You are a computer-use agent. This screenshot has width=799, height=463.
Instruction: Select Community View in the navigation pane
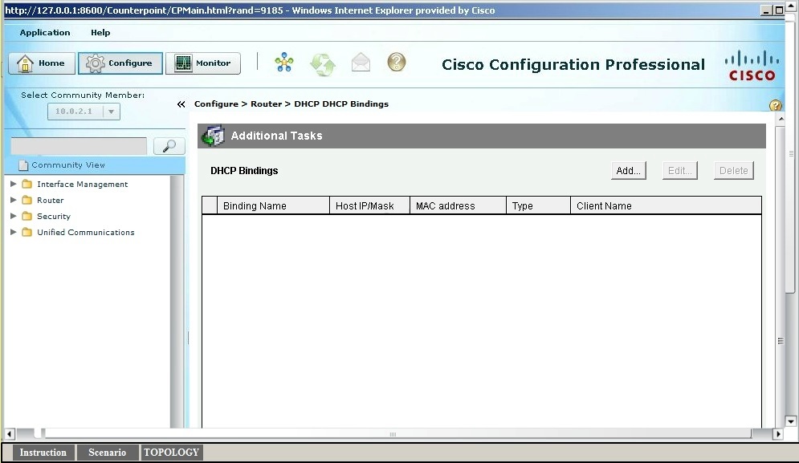point(94,165)
